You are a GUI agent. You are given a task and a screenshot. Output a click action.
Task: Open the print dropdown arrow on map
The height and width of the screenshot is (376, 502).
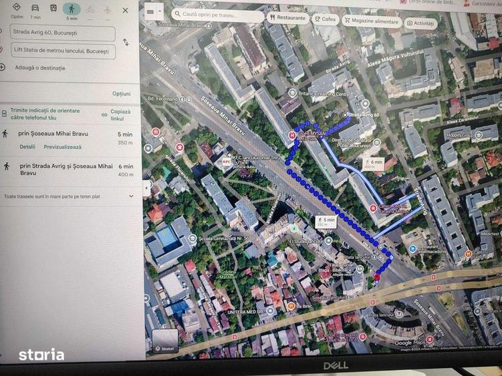click(x=160, y=12)
